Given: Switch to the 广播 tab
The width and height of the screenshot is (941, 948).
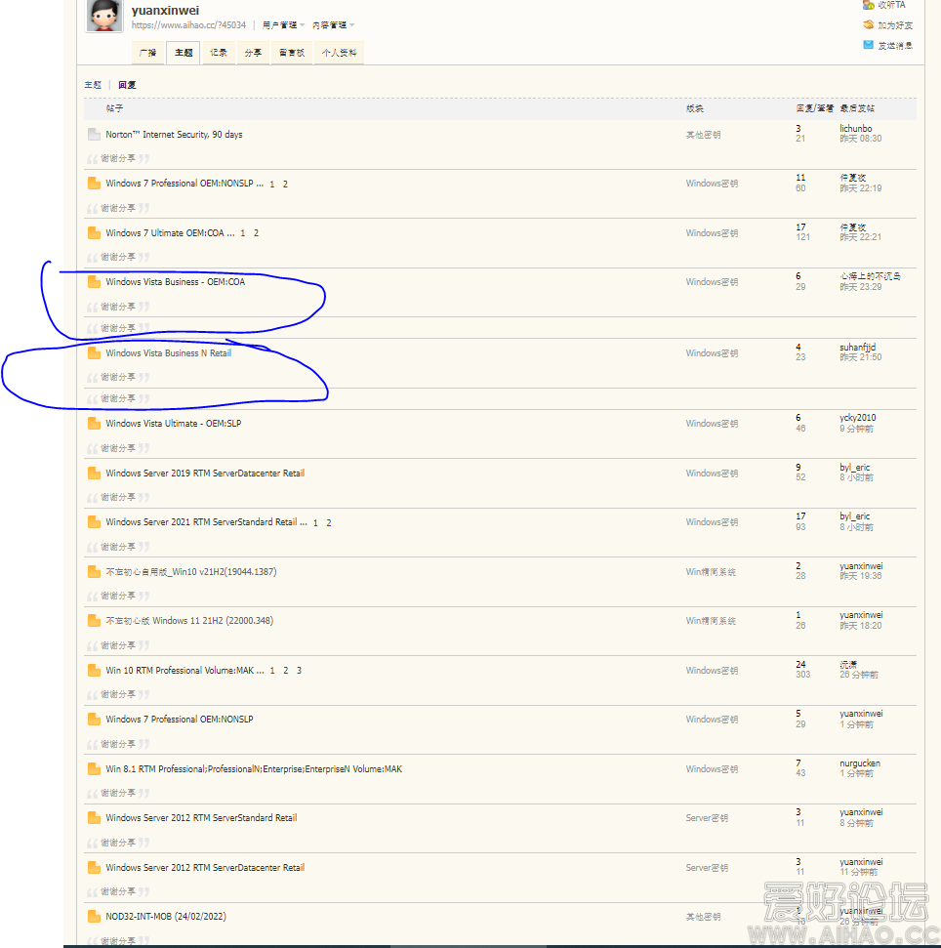Looking at the screenshot, I should [x=147, y=53].
